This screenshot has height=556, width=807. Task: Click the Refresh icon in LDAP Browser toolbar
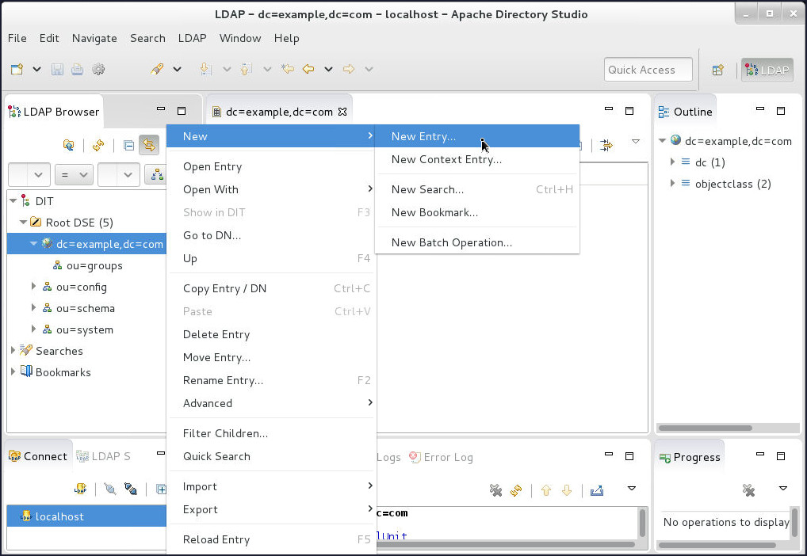(x=98, y=145)
